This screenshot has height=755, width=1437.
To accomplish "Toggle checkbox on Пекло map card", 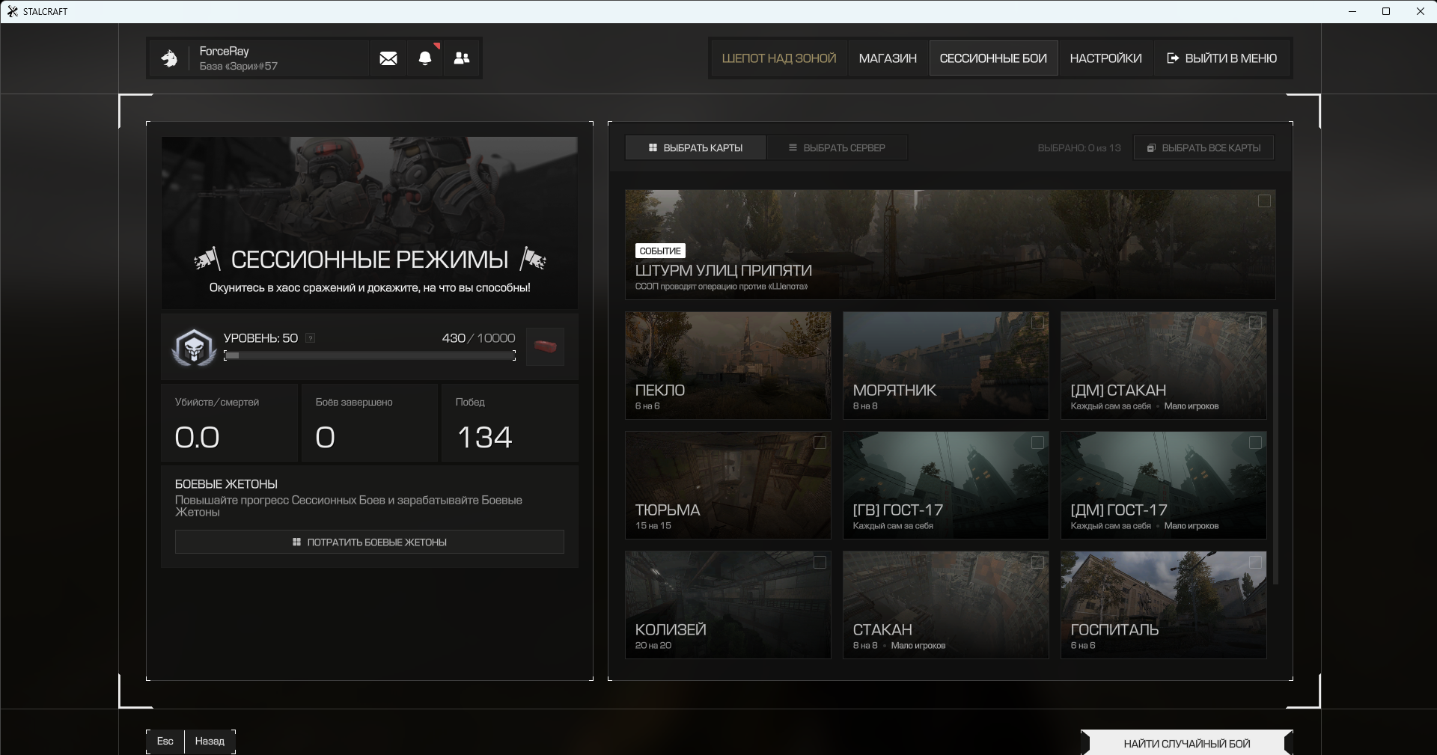I will (x=820, y=323).
